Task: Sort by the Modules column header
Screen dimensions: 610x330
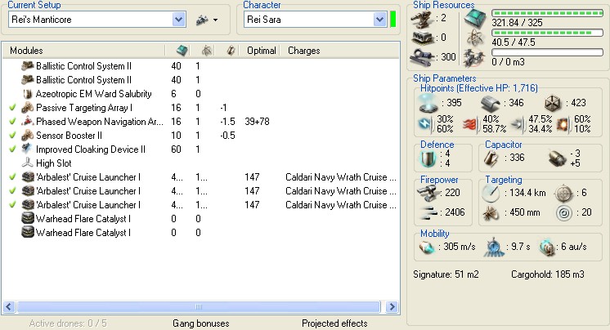Action: point(26,51)
